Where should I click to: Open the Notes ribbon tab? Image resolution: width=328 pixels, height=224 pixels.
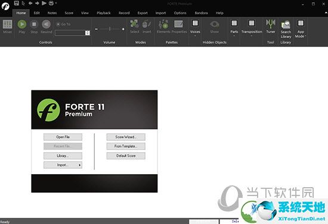click(x=52, y=13)
